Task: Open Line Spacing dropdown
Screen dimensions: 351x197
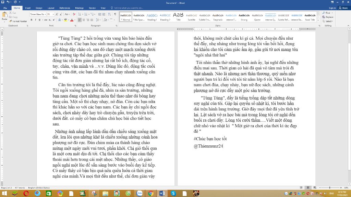Action: click(98, 20)
